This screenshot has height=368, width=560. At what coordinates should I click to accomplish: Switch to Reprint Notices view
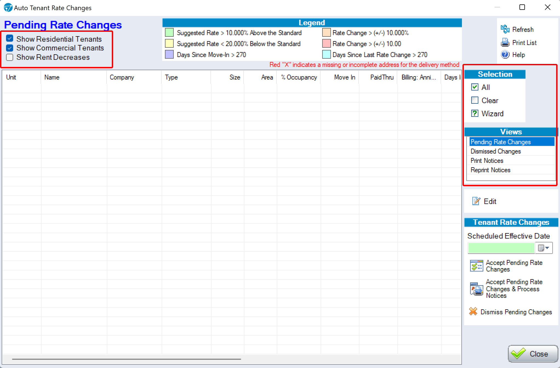[512, 170]
